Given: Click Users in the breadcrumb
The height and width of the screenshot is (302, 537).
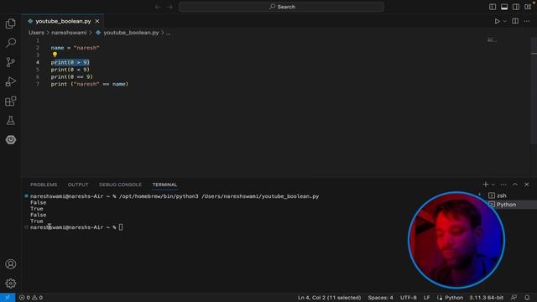Looking at the screenshot, I should coord(36,33).
